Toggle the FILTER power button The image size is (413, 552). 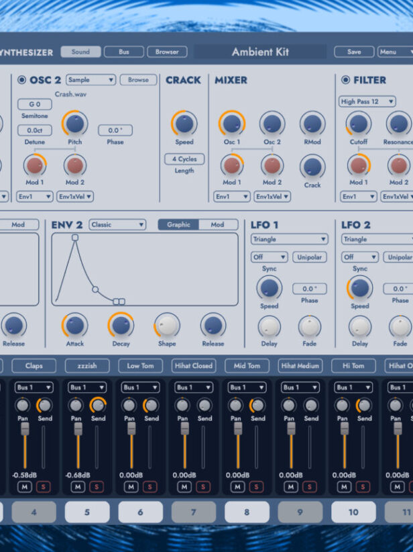click(345, 80)
